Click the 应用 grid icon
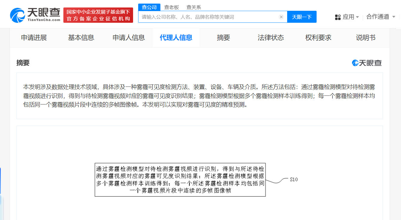 338,17
